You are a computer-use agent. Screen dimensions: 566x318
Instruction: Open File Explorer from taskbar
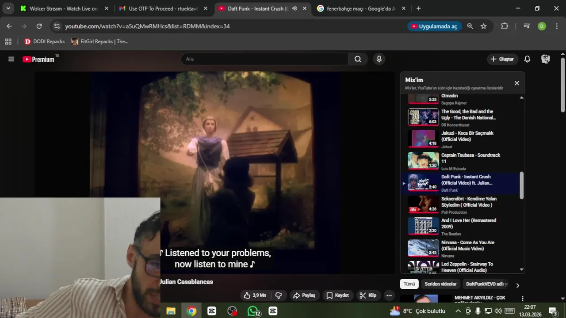click(x=171, y=311)
